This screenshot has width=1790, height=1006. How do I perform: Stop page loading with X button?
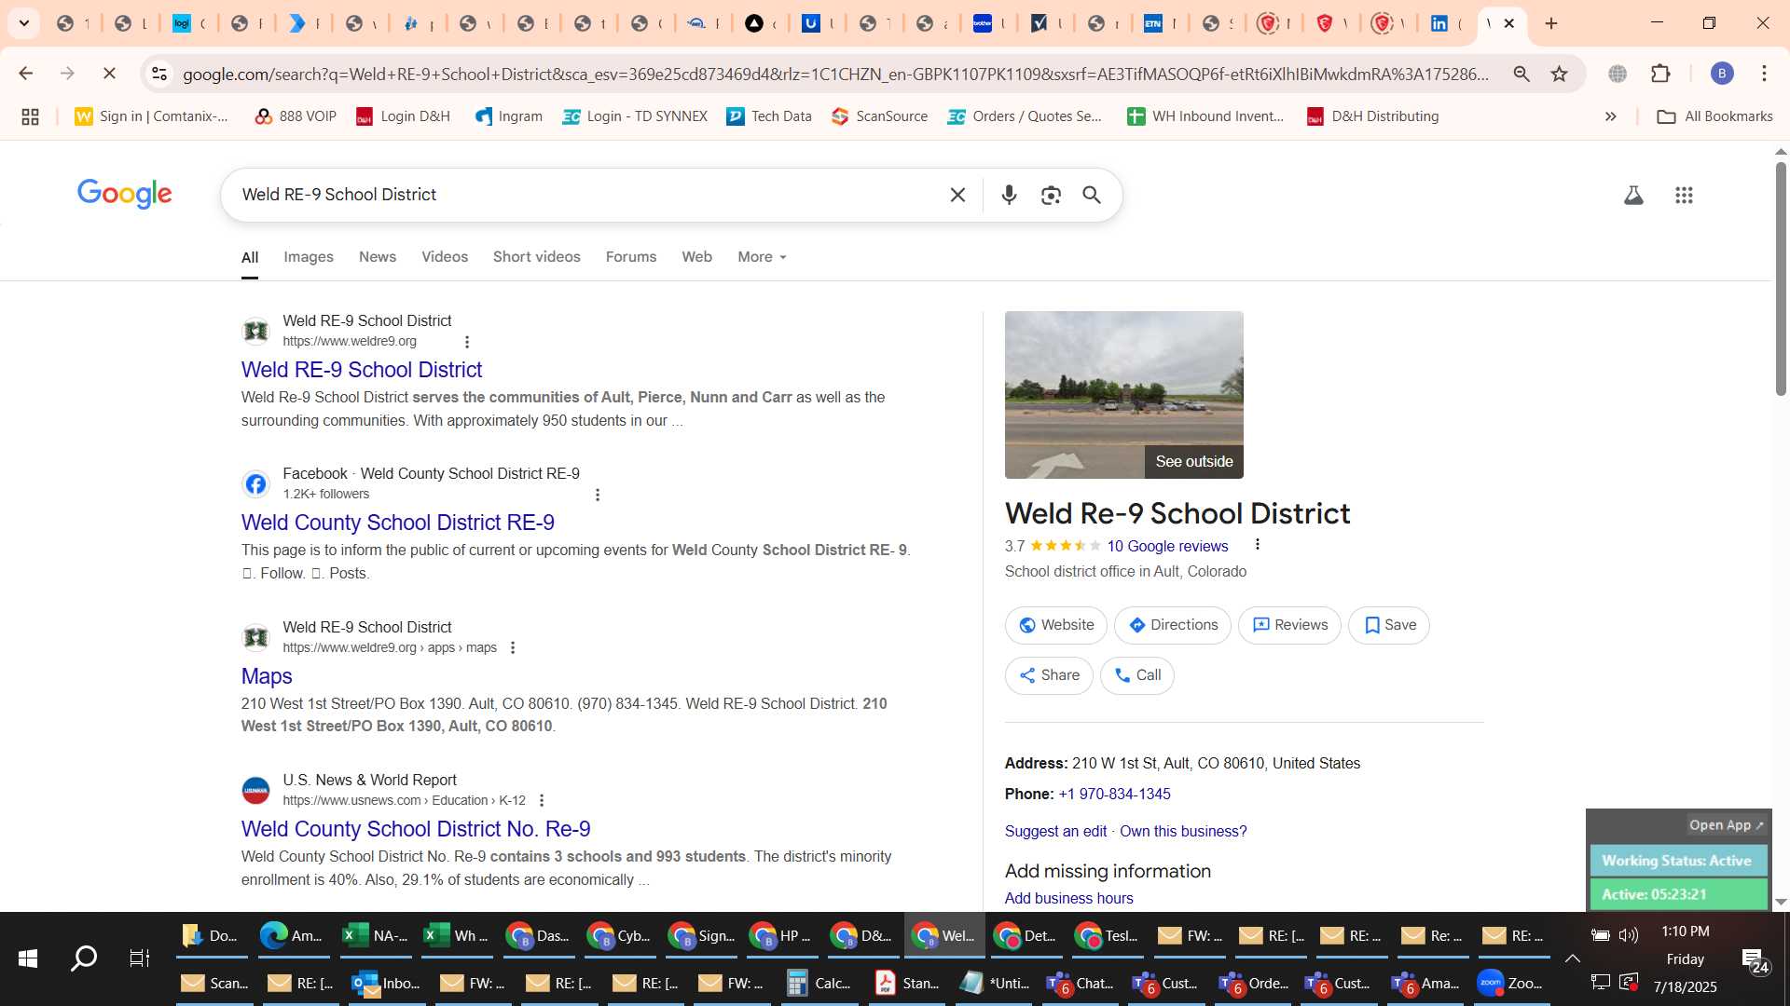[109, 74]
